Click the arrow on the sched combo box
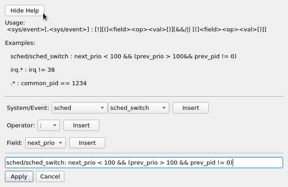The height and width of the screenshot is (187, 288). point(102,108)
